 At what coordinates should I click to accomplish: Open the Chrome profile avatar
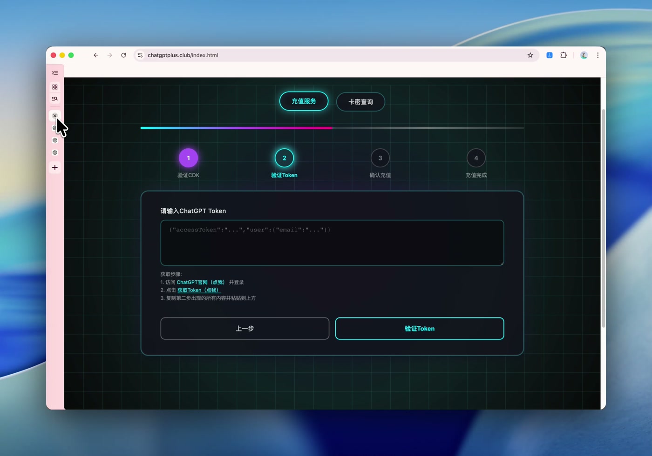point(584,55)
